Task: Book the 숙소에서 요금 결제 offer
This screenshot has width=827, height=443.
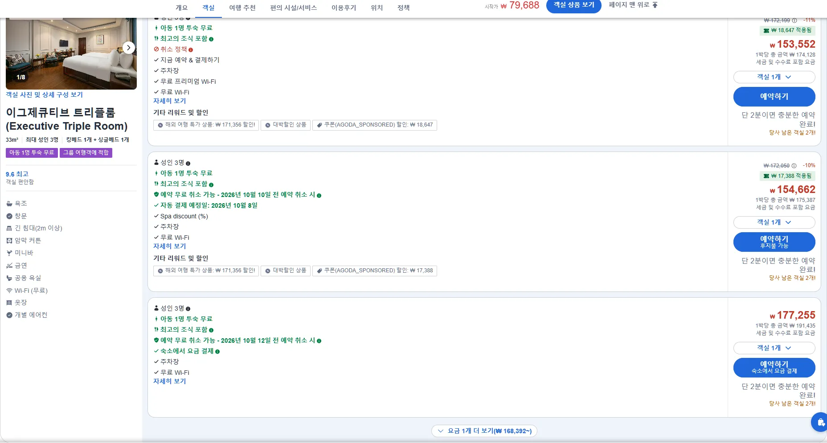Action: 774,368
